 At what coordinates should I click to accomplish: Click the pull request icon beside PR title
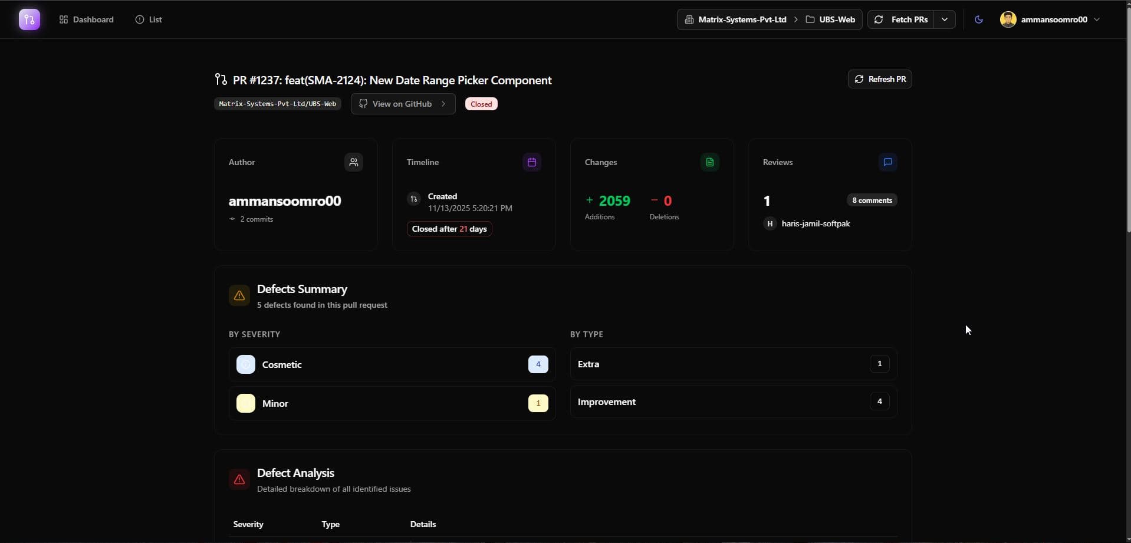click(x=221, y=80)
